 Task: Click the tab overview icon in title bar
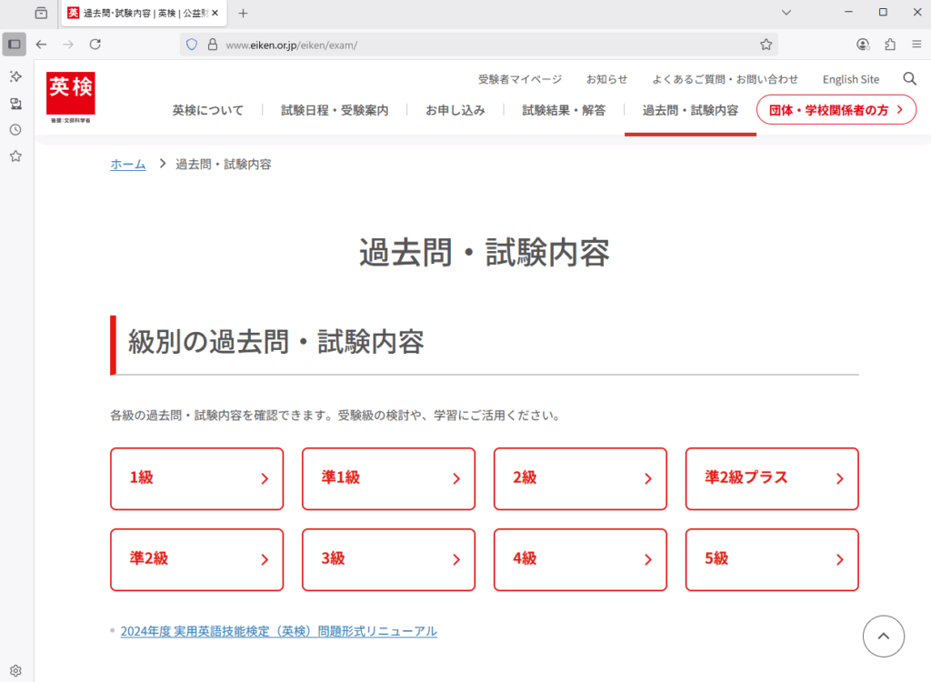41,13
